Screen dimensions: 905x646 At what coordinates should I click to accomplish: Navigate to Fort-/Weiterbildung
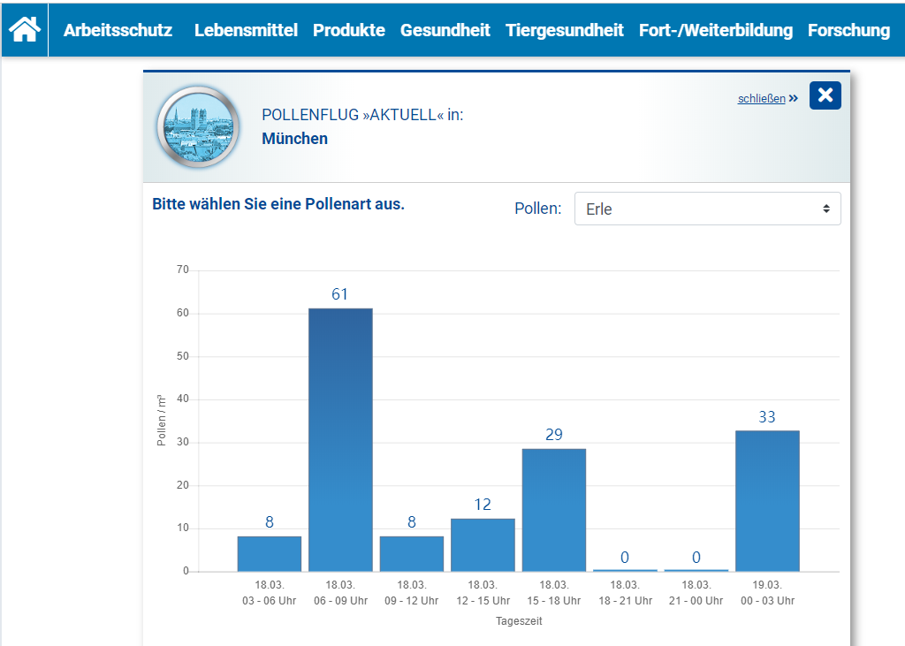point(716,30)
